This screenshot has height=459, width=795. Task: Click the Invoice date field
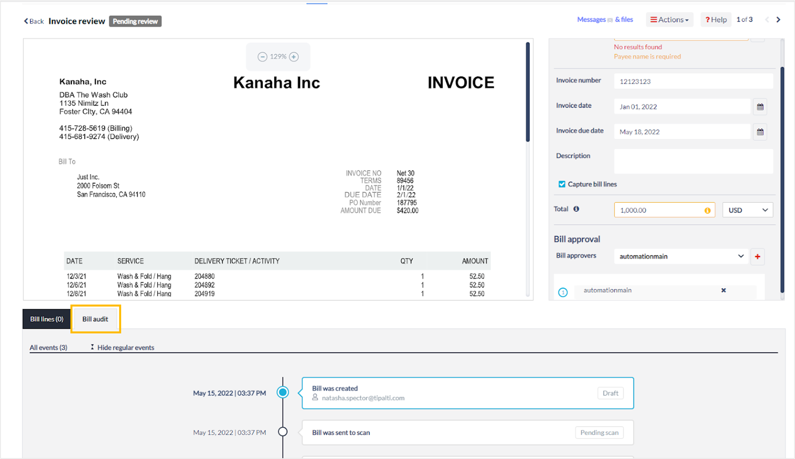click(682, 106)
